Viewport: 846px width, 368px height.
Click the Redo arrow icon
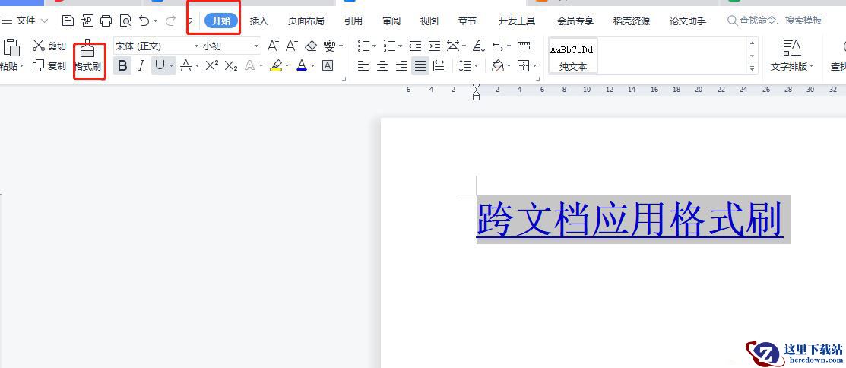tap(170, 21)
